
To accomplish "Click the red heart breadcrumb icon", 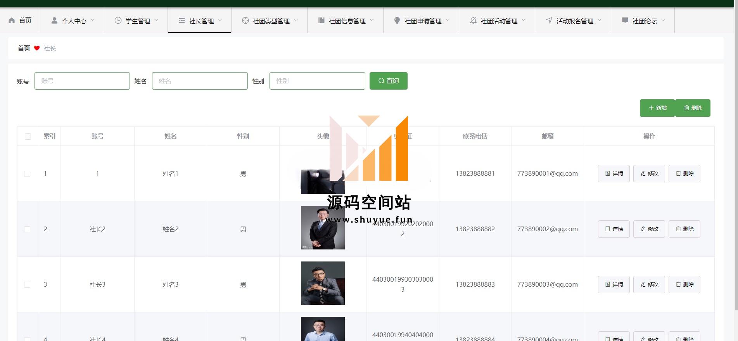I will pyautogui.click(x=37, y=48).
